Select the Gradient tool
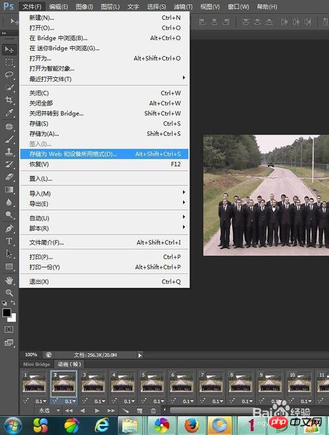329x435 pixels. click(x=9, y=189)
